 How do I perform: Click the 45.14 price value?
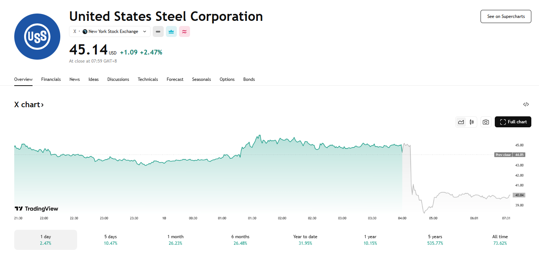point(88,50)
